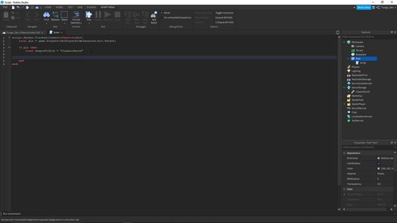Viewport: 397px width, 223px height.
Task: Collapse the Appearance properties section
Action: click(344, 153)
